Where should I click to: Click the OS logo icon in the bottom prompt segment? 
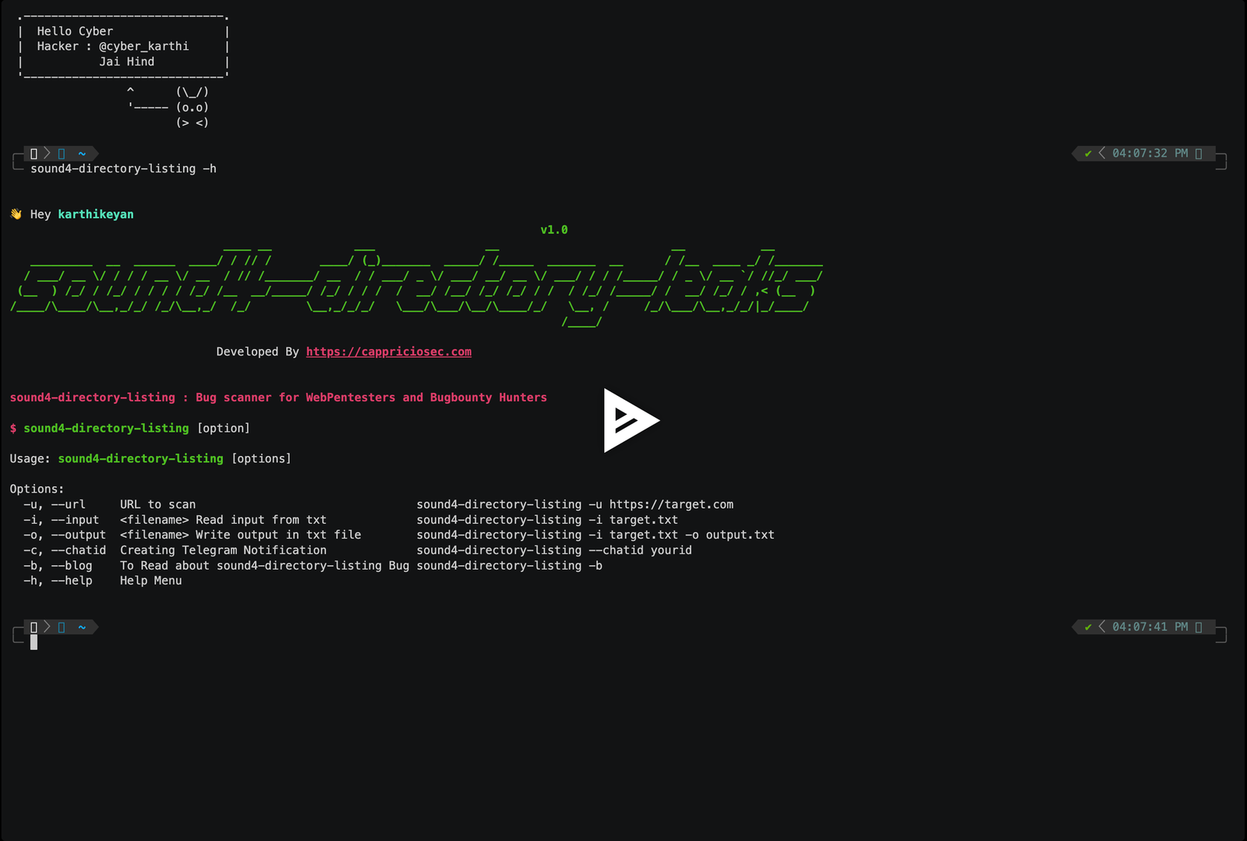(x=34, y=627)
